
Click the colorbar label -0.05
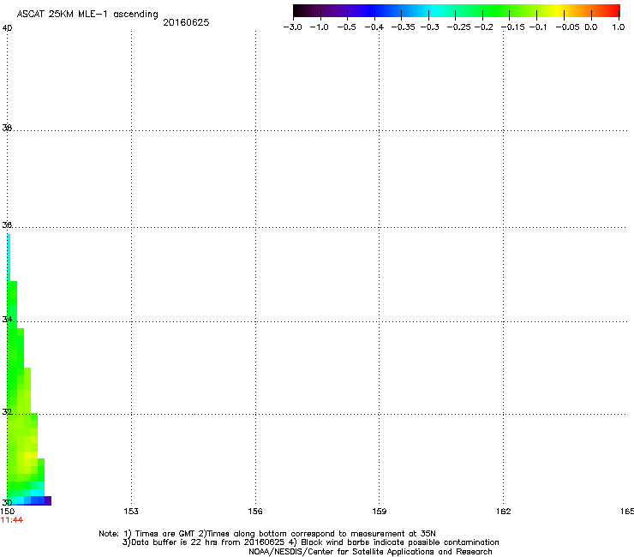tap(567, 27)
